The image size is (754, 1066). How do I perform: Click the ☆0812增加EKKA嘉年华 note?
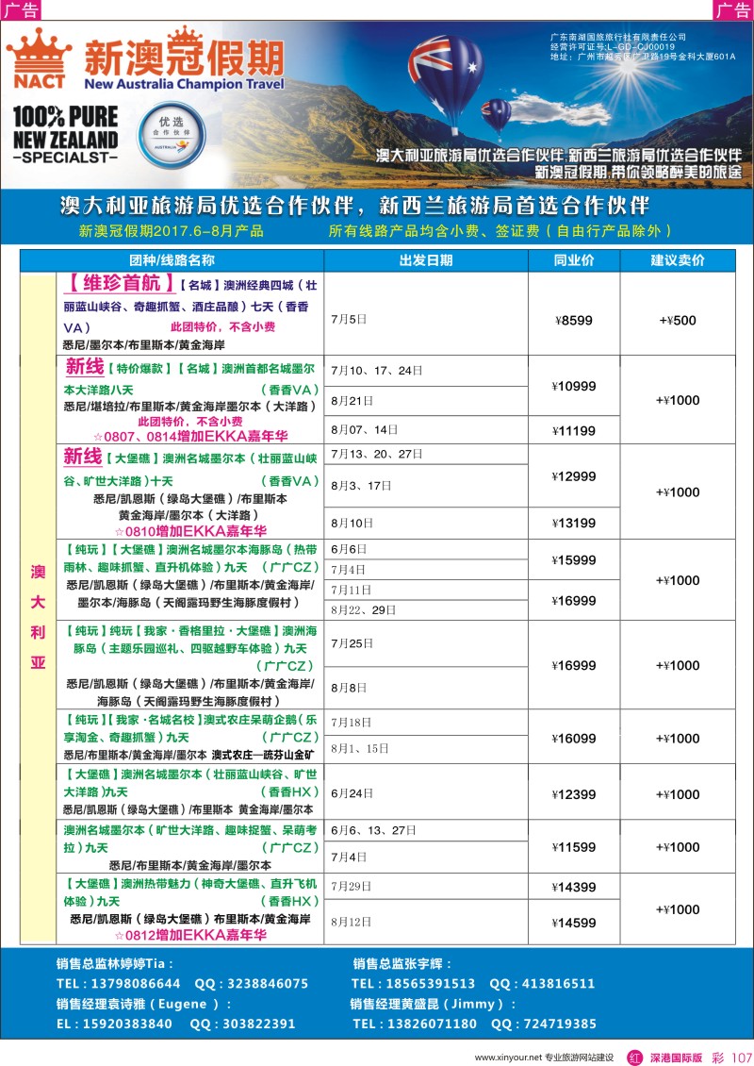(190, 936)
